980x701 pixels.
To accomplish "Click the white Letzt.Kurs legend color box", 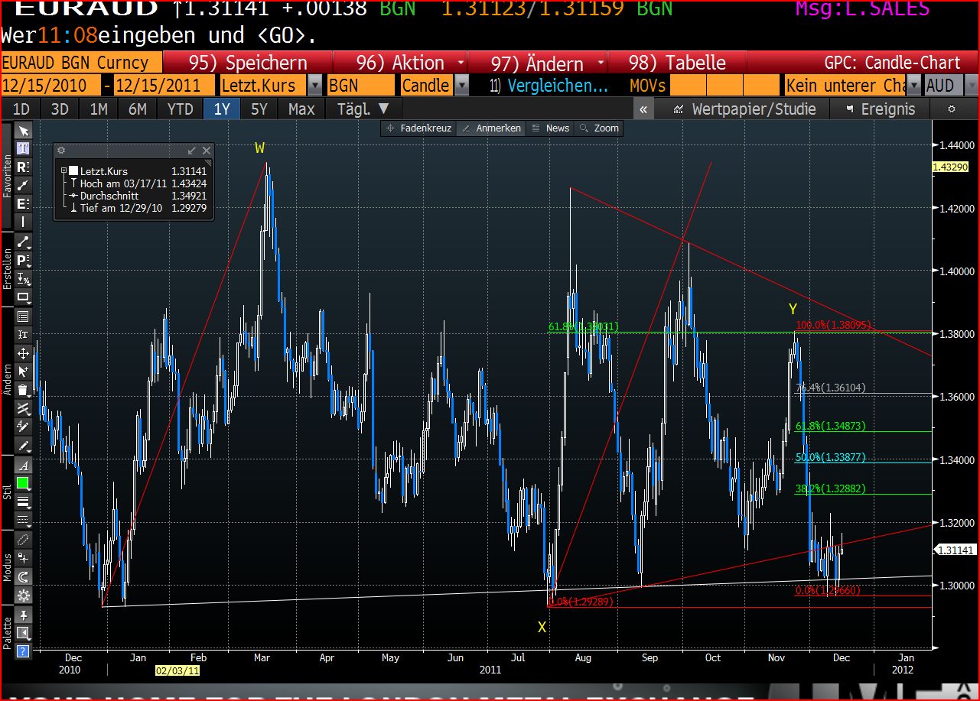I will tap(73, 171).
